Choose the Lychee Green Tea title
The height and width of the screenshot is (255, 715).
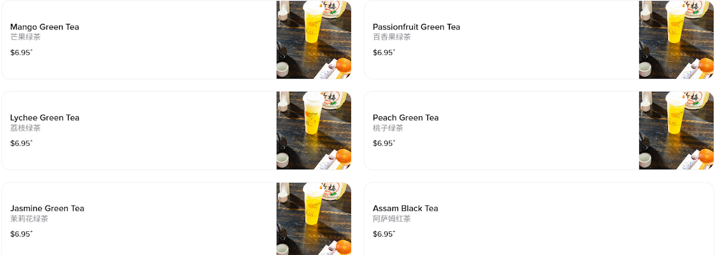[x=45, y=117]
